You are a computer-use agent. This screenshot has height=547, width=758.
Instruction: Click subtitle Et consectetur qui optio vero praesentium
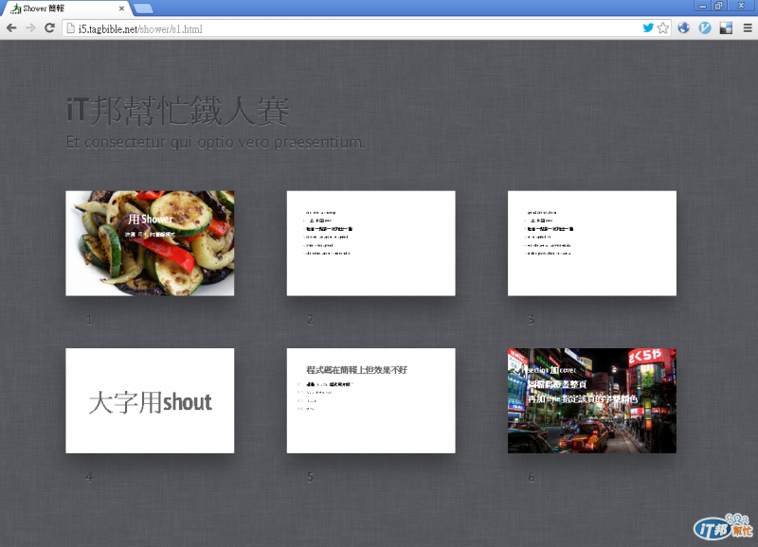[x=216, y=142]
